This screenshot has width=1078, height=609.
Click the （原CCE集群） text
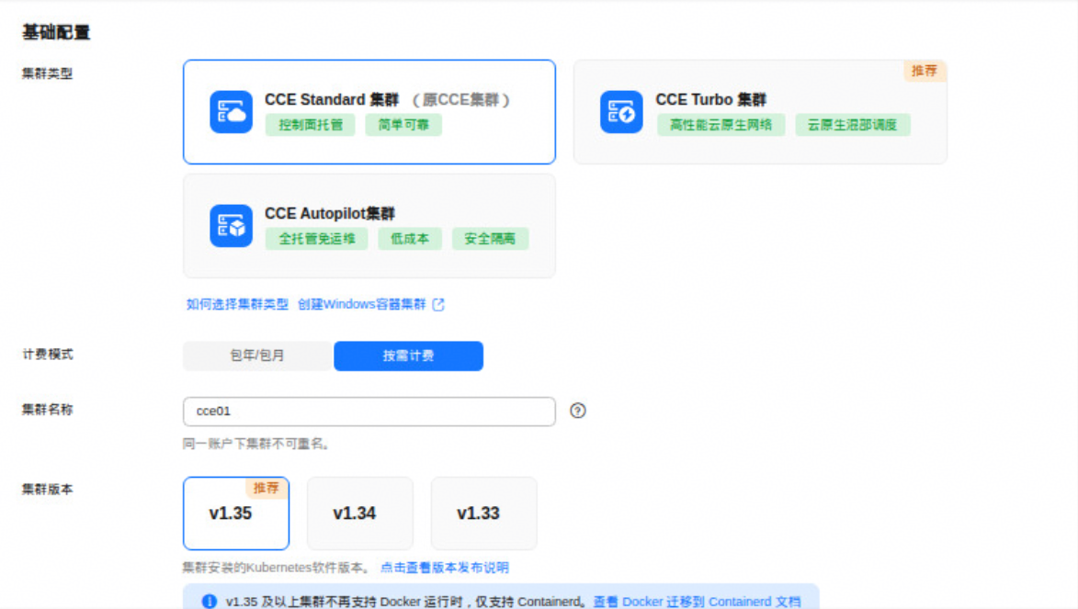(x=460, y=100)
